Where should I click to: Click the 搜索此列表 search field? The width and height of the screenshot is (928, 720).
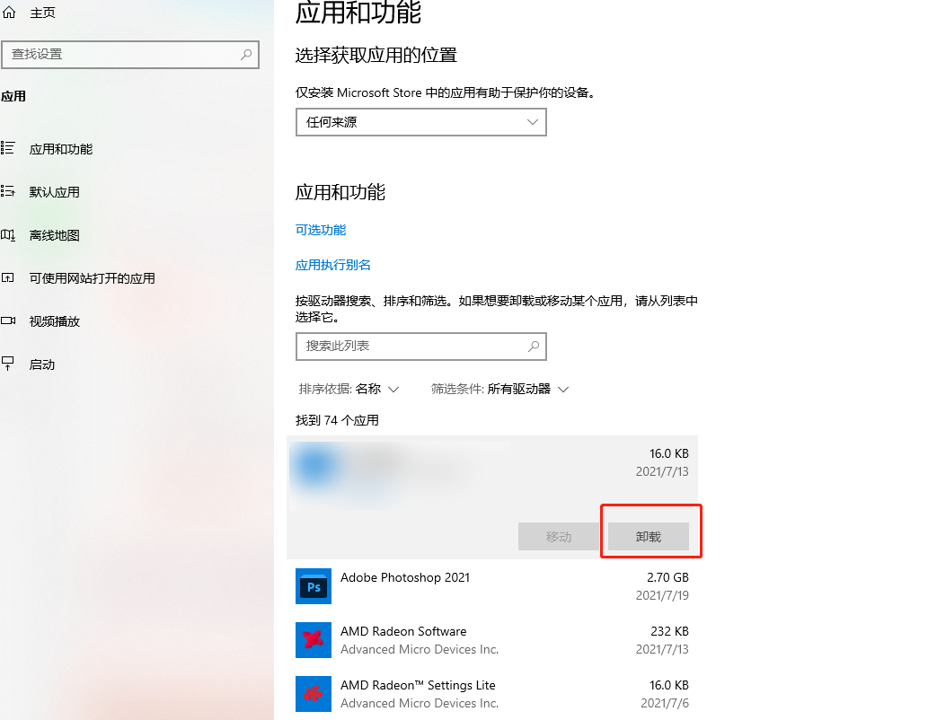pos(420,347)
